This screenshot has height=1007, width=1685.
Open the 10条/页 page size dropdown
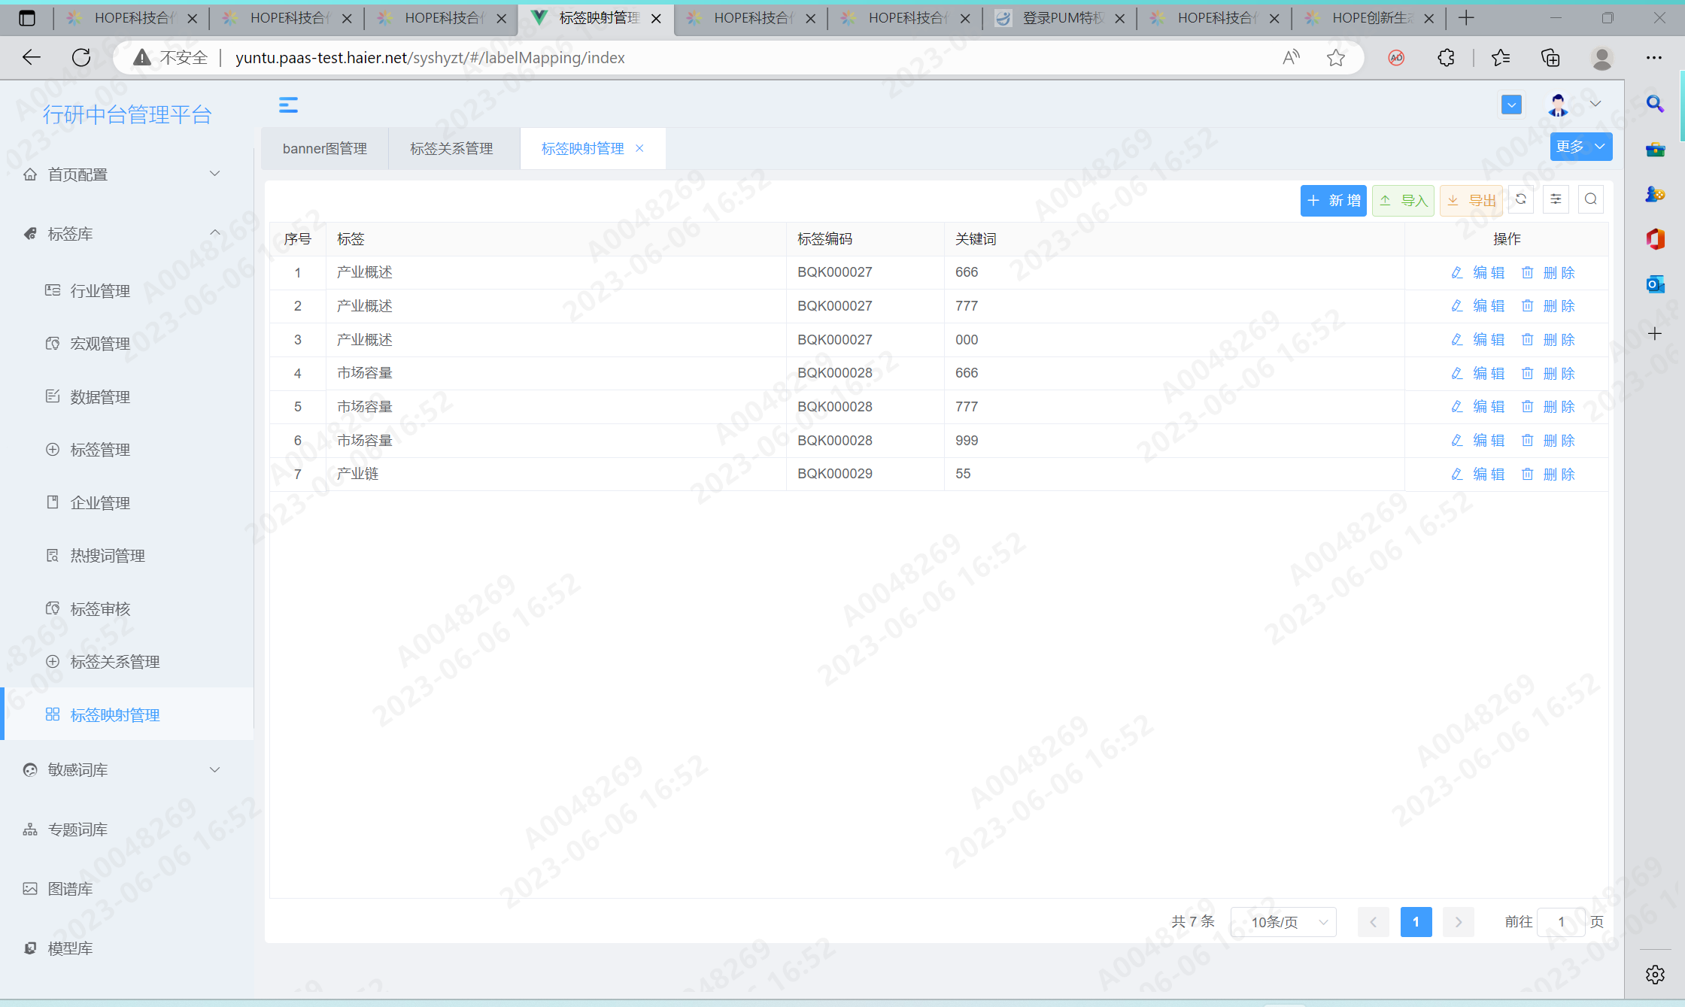[1283, 922]
